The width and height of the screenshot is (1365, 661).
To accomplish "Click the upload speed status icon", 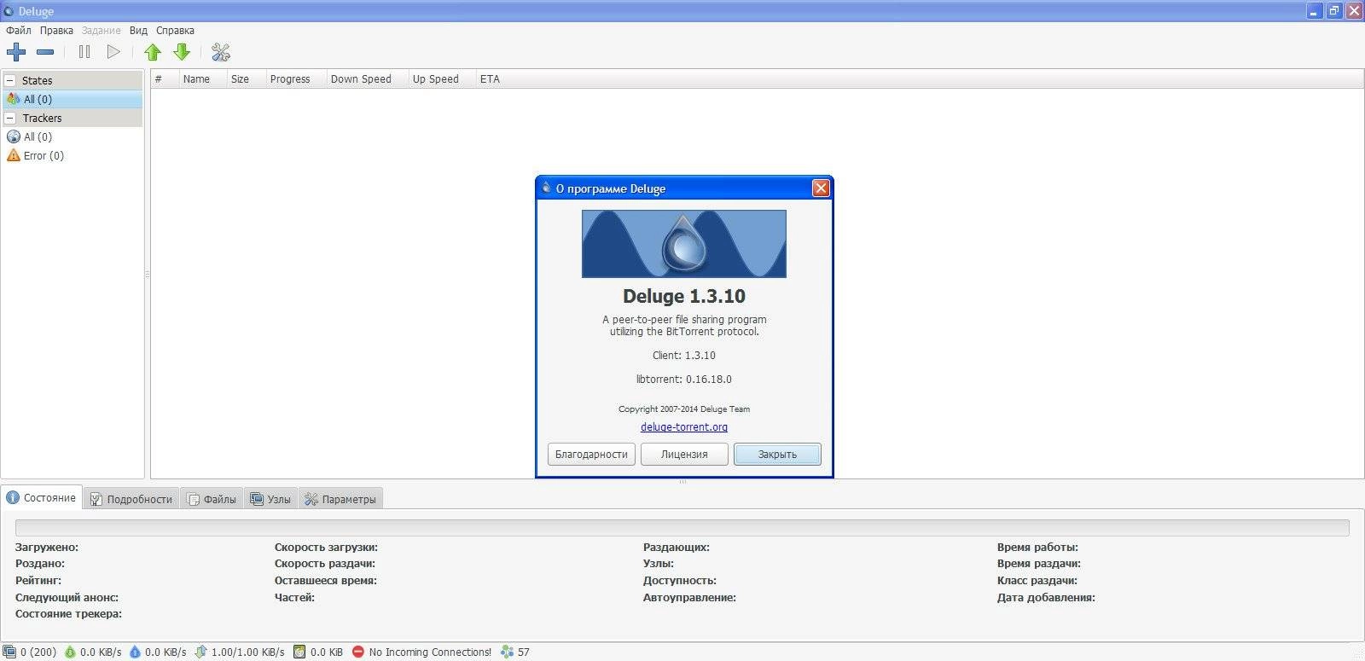I will [x=135, y=652].
